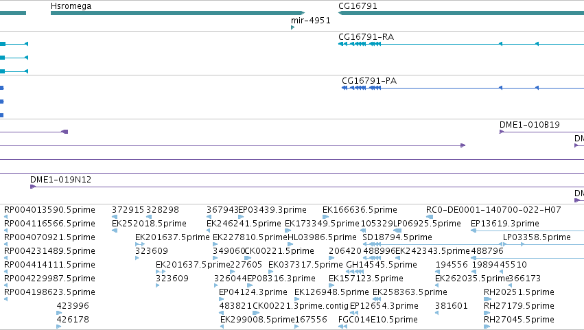Select RP004116566.5prime entry
This screenshot has height=330, width=584.
tap(49, 224)
